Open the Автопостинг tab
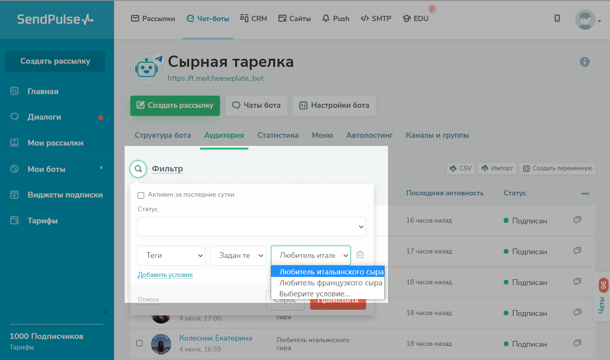This screenshot has height=360, width=610. coord(369,135)
